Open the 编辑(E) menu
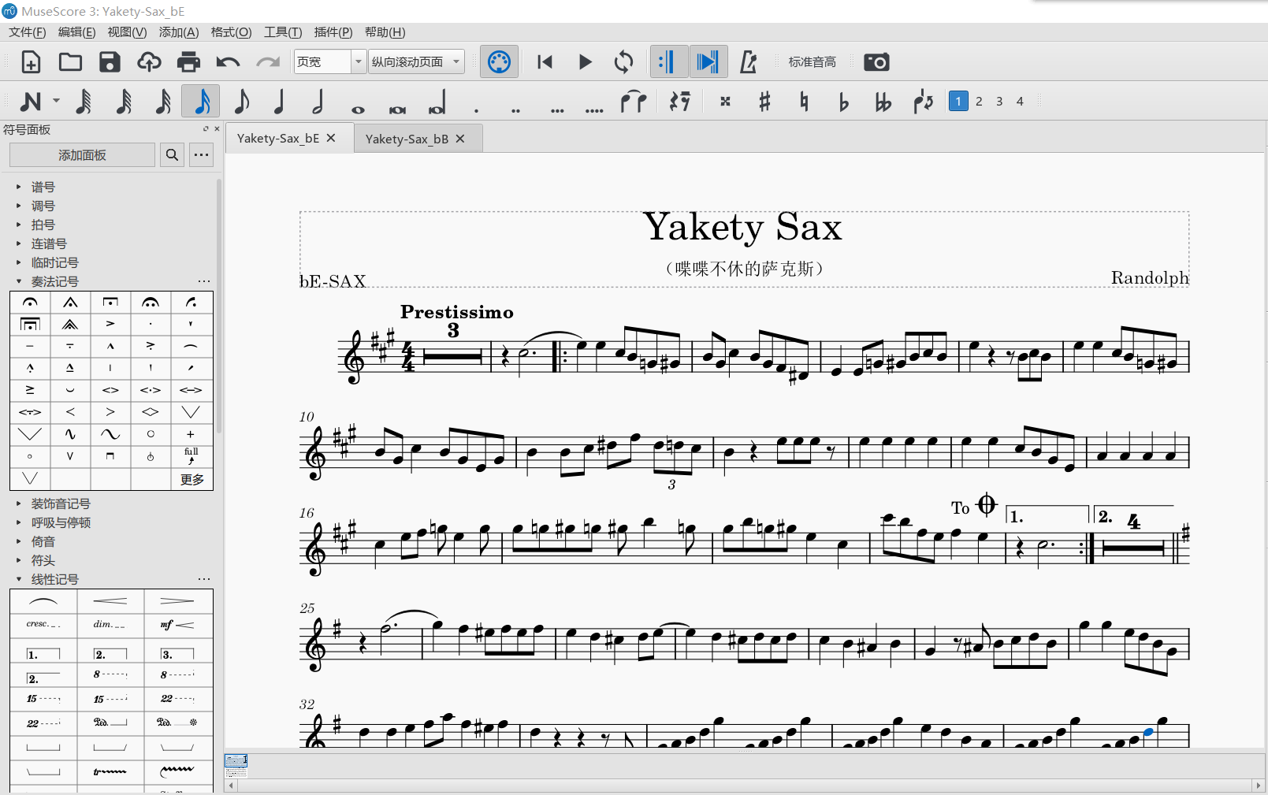The image size is (1268, 795). coord(76,32)
